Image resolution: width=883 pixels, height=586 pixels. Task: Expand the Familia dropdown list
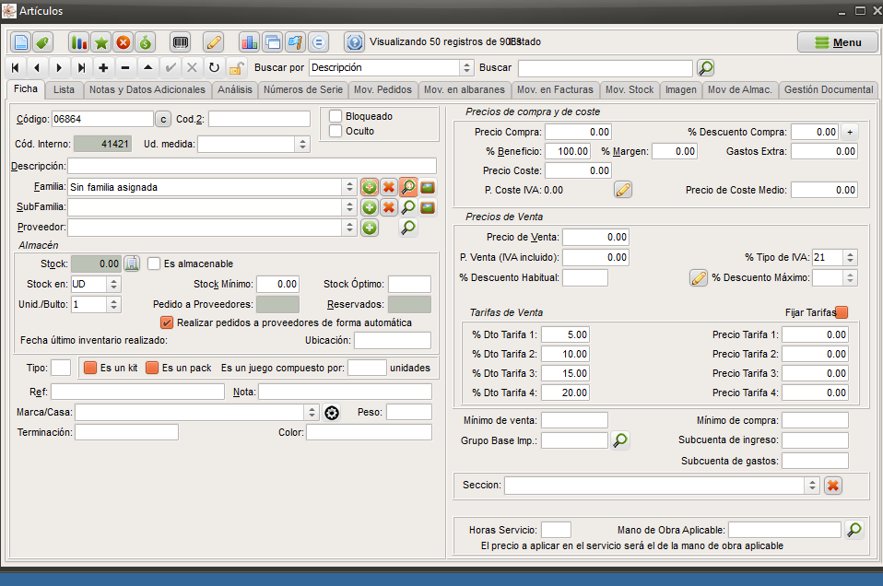(349, 187)
